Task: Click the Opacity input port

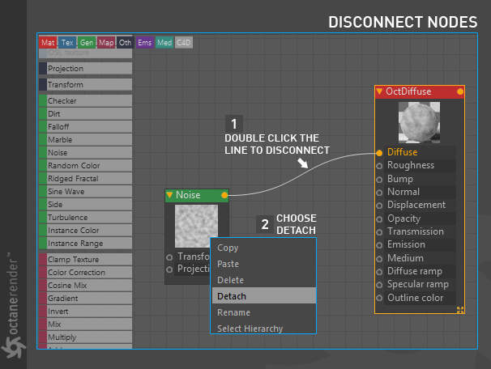Action: 379,219
